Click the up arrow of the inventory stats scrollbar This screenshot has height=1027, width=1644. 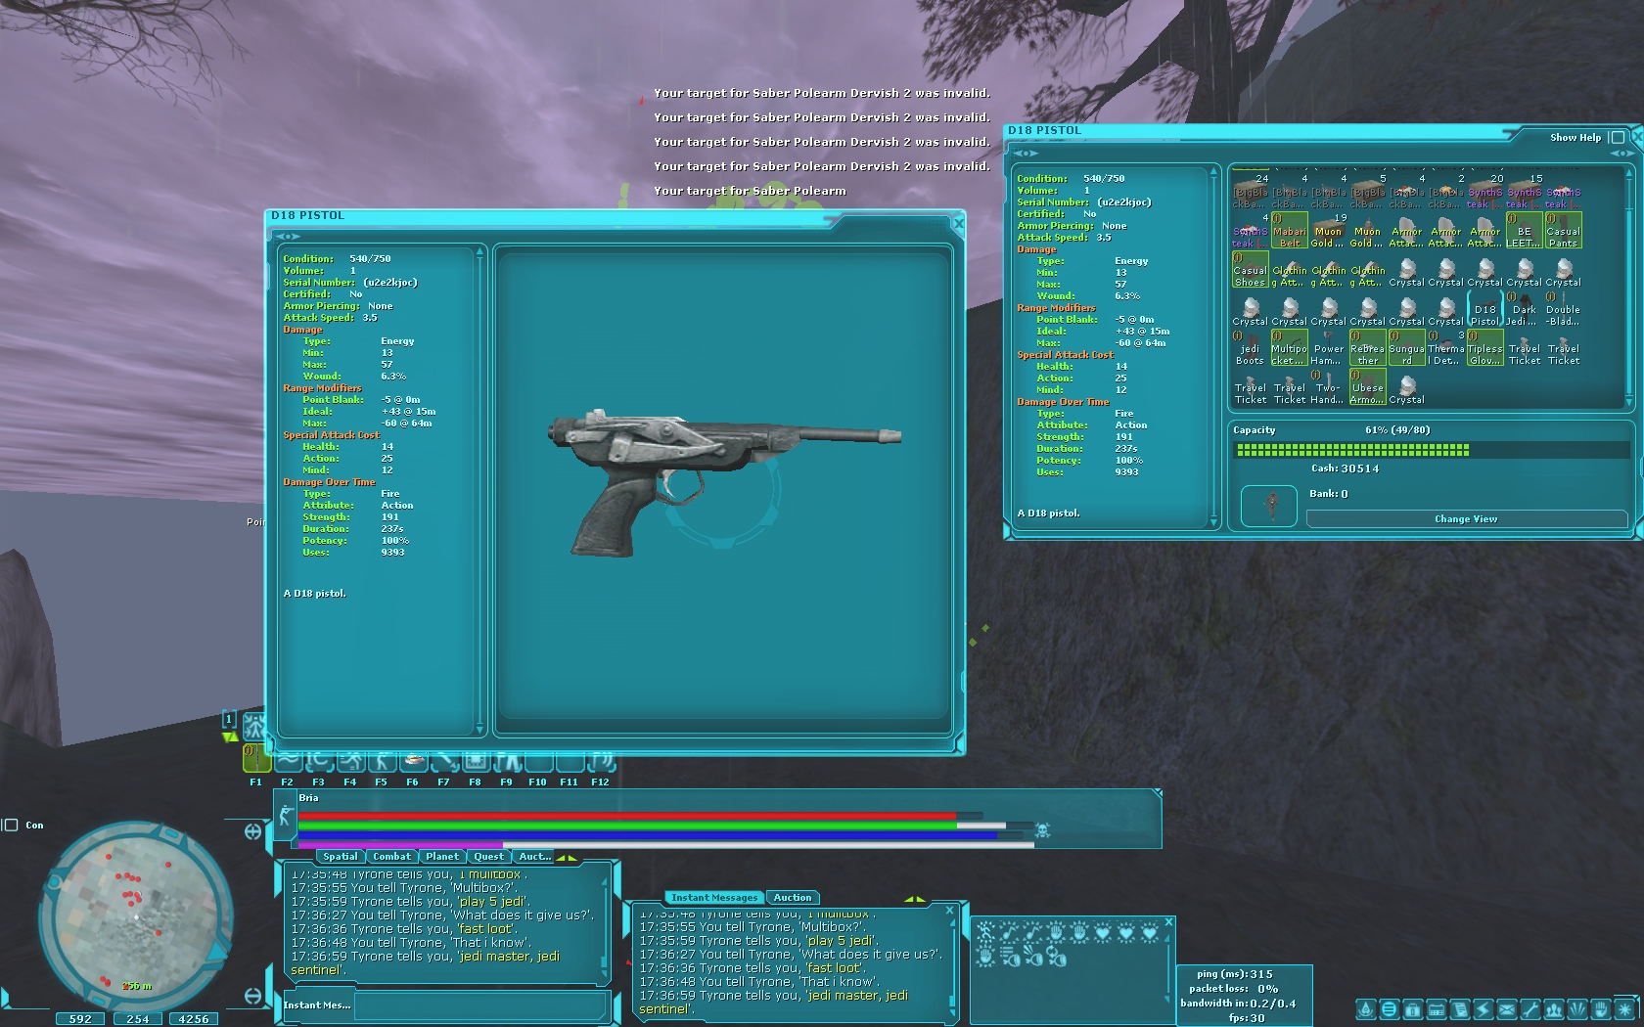click(1213, 172)
